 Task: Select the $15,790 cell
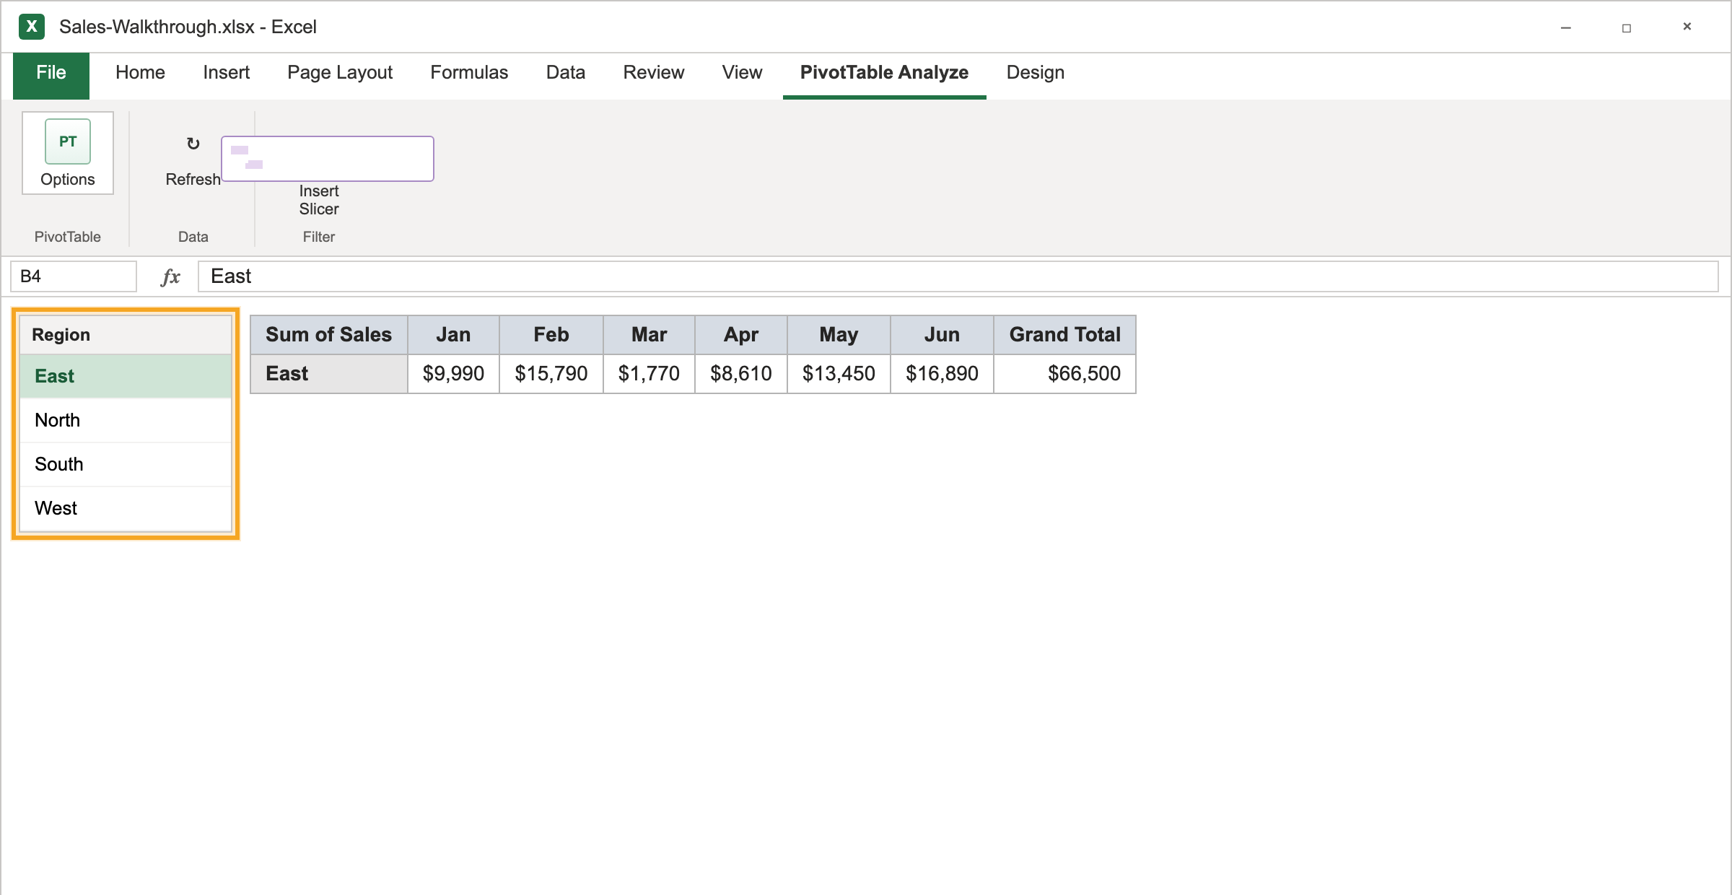[x=551, y=374]
